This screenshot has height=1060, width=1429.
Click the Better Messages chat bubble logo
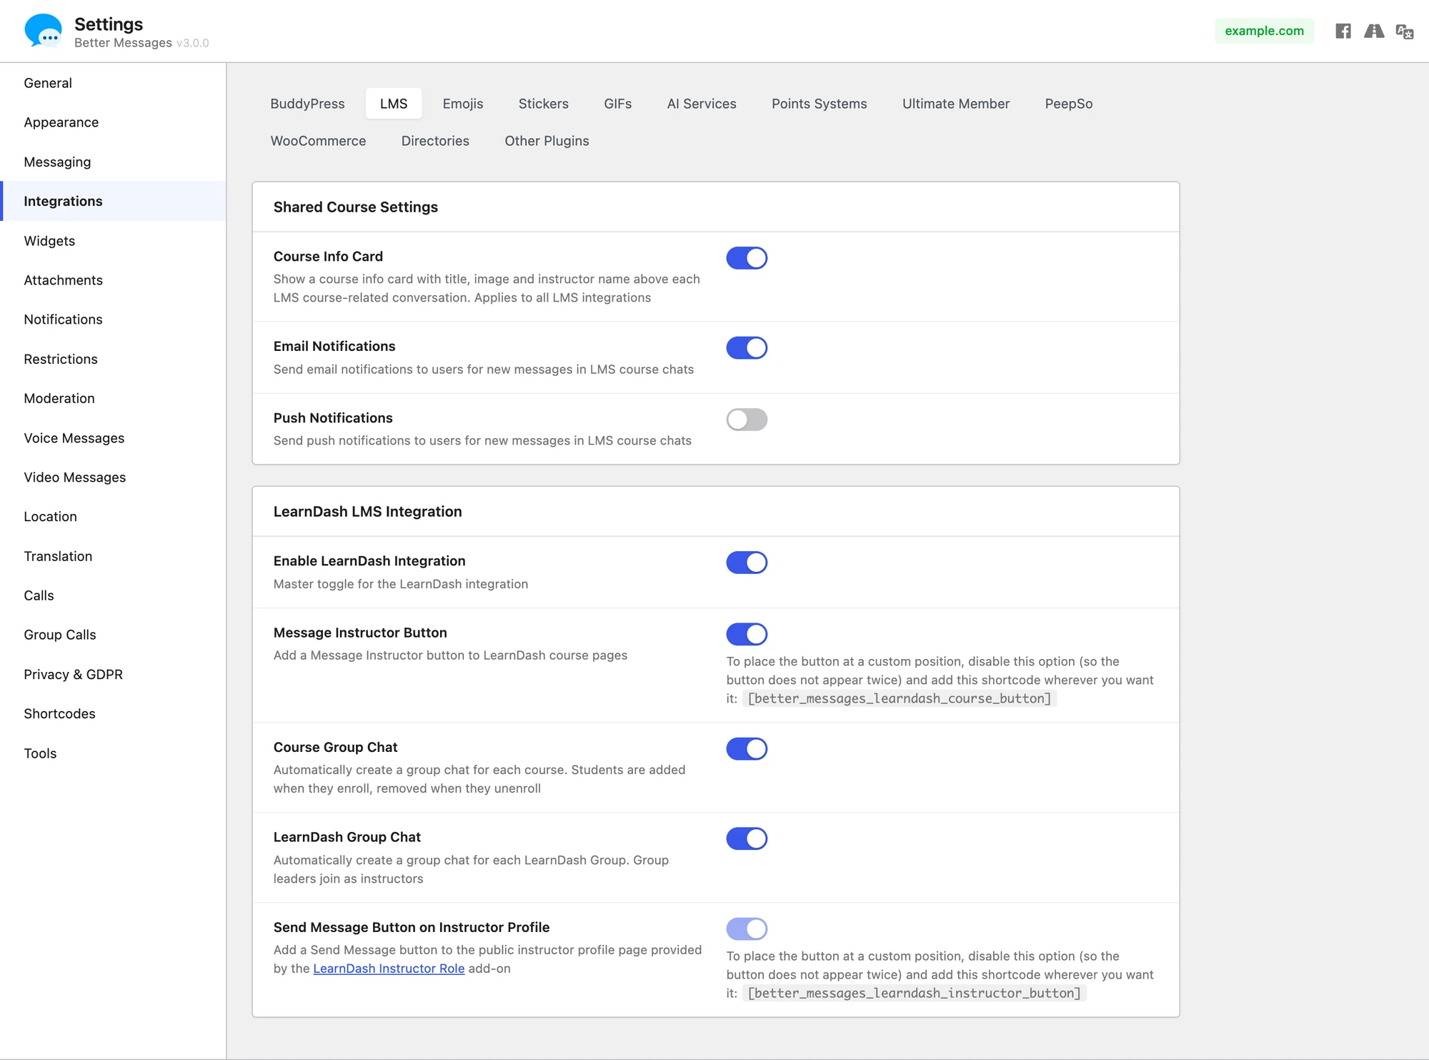pos(43,31)
